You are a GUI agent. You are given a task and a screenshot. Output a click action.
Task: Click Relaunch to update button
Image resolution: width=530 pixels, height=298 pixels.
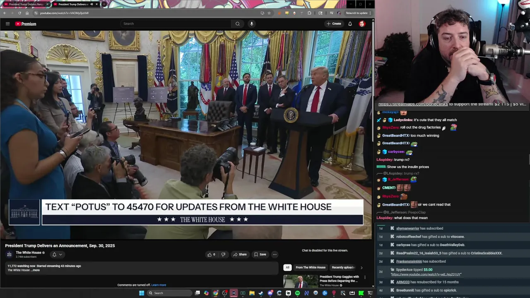[358, 13]
